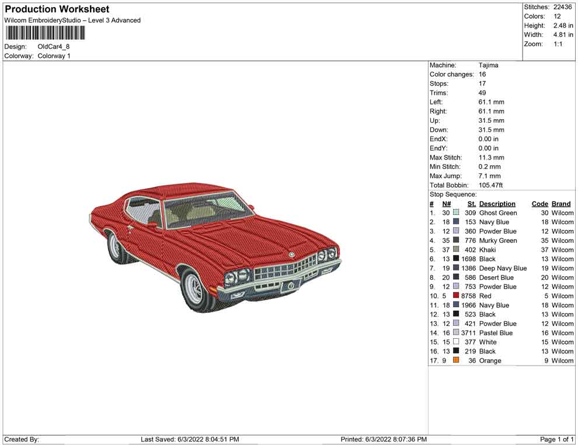Image resolution: width=578 pixels, height=445 pixels.
Task: Click the 'Code' column header
Action: tap(539, 203)
